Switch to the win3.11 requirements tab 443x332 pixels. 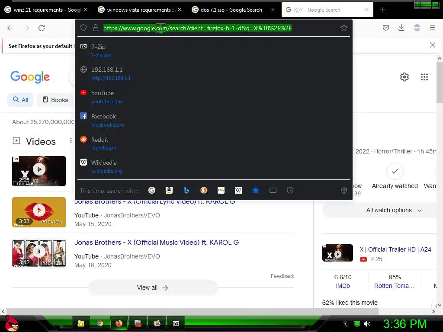pyautogui.click(x=46, y=10)
